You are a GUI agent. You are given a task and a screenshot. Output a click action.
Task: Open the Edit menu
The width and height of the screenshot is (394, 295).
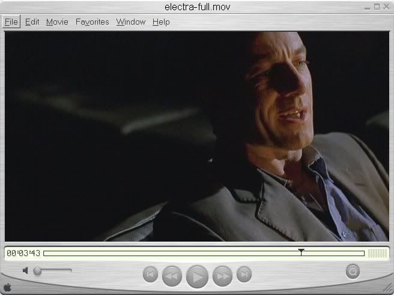(32, 22)
